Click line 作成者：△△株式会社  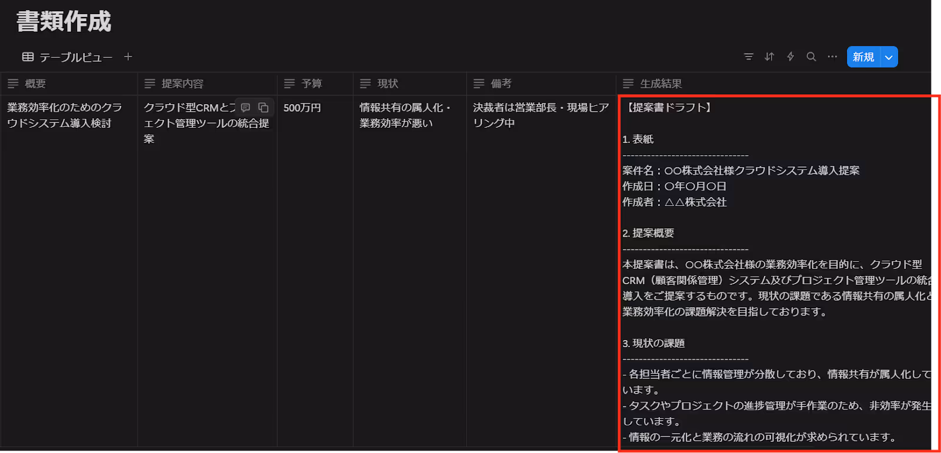coord(675,202)
